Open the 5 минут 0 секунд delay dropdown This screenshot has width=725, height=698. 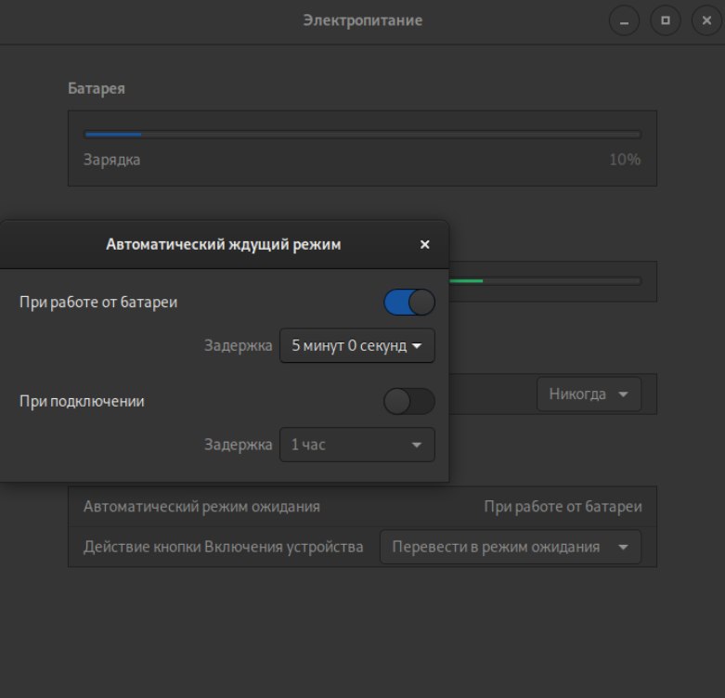357,346
